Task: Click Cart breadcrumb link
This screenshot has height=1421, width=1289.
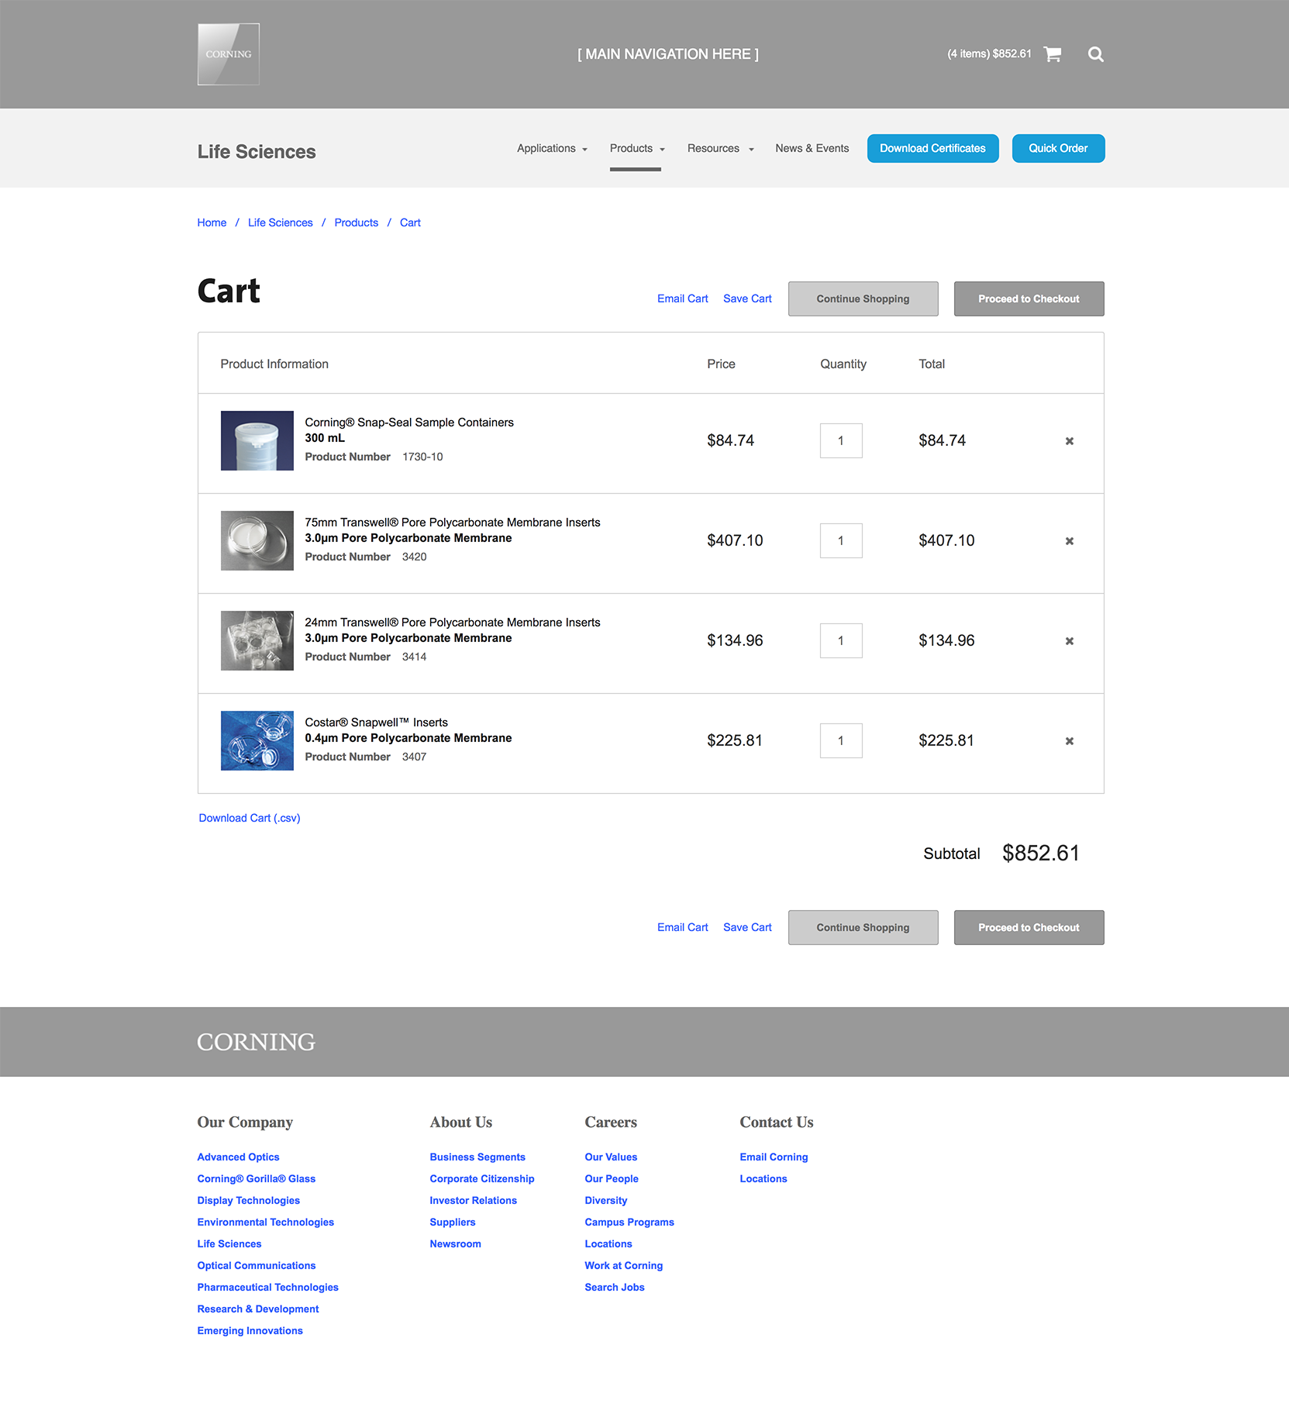Action: point(410,222)
